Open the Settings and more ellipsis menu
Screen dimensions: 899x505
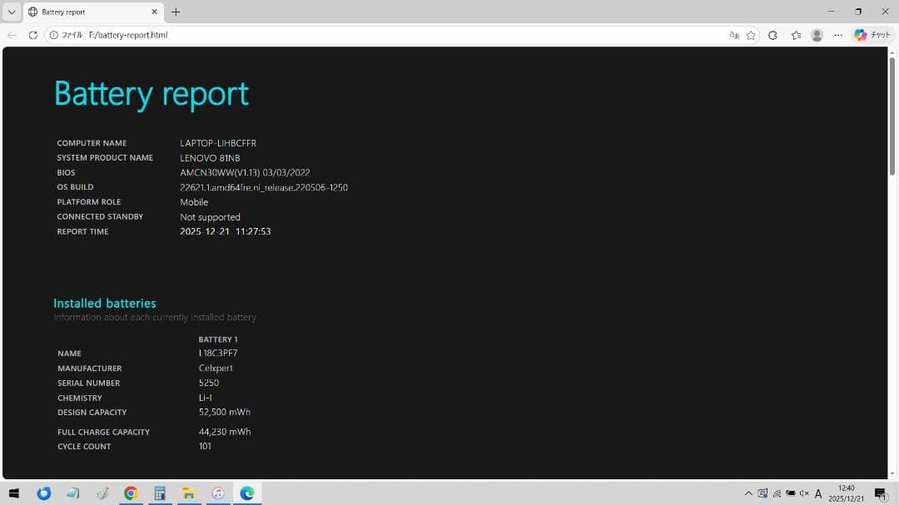(838, 35)
